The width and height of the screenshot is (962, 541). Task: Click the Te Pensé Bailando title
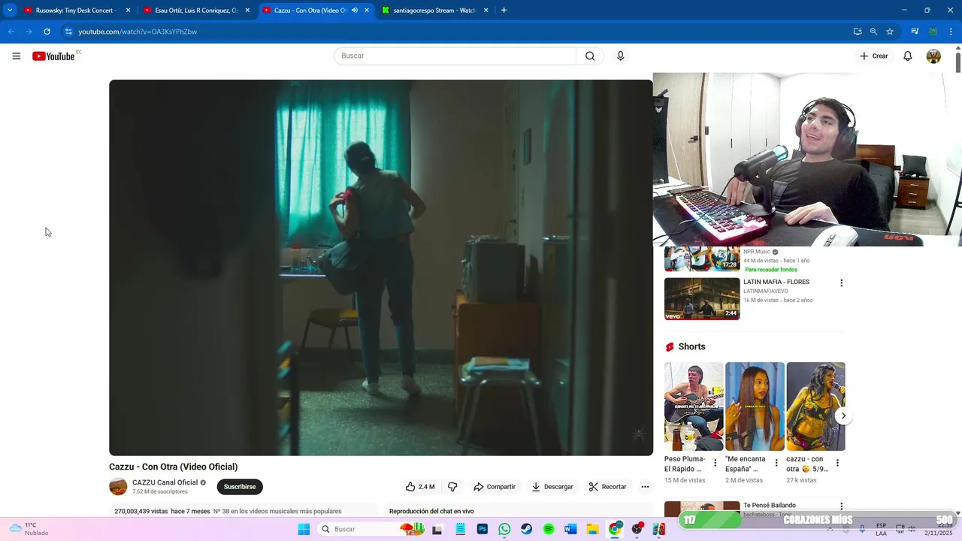coord(770,506)
